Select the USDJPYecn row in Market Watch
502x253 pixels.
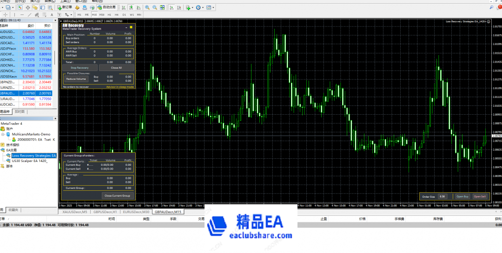click(26, 49)
